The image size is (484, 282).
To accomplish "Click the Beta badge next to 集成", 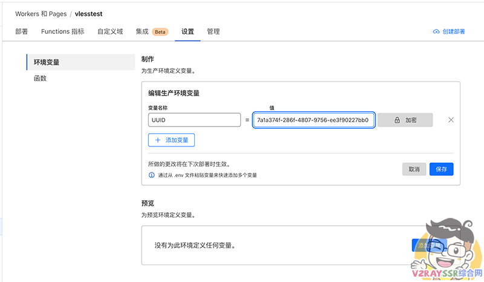I will (160, 31).
